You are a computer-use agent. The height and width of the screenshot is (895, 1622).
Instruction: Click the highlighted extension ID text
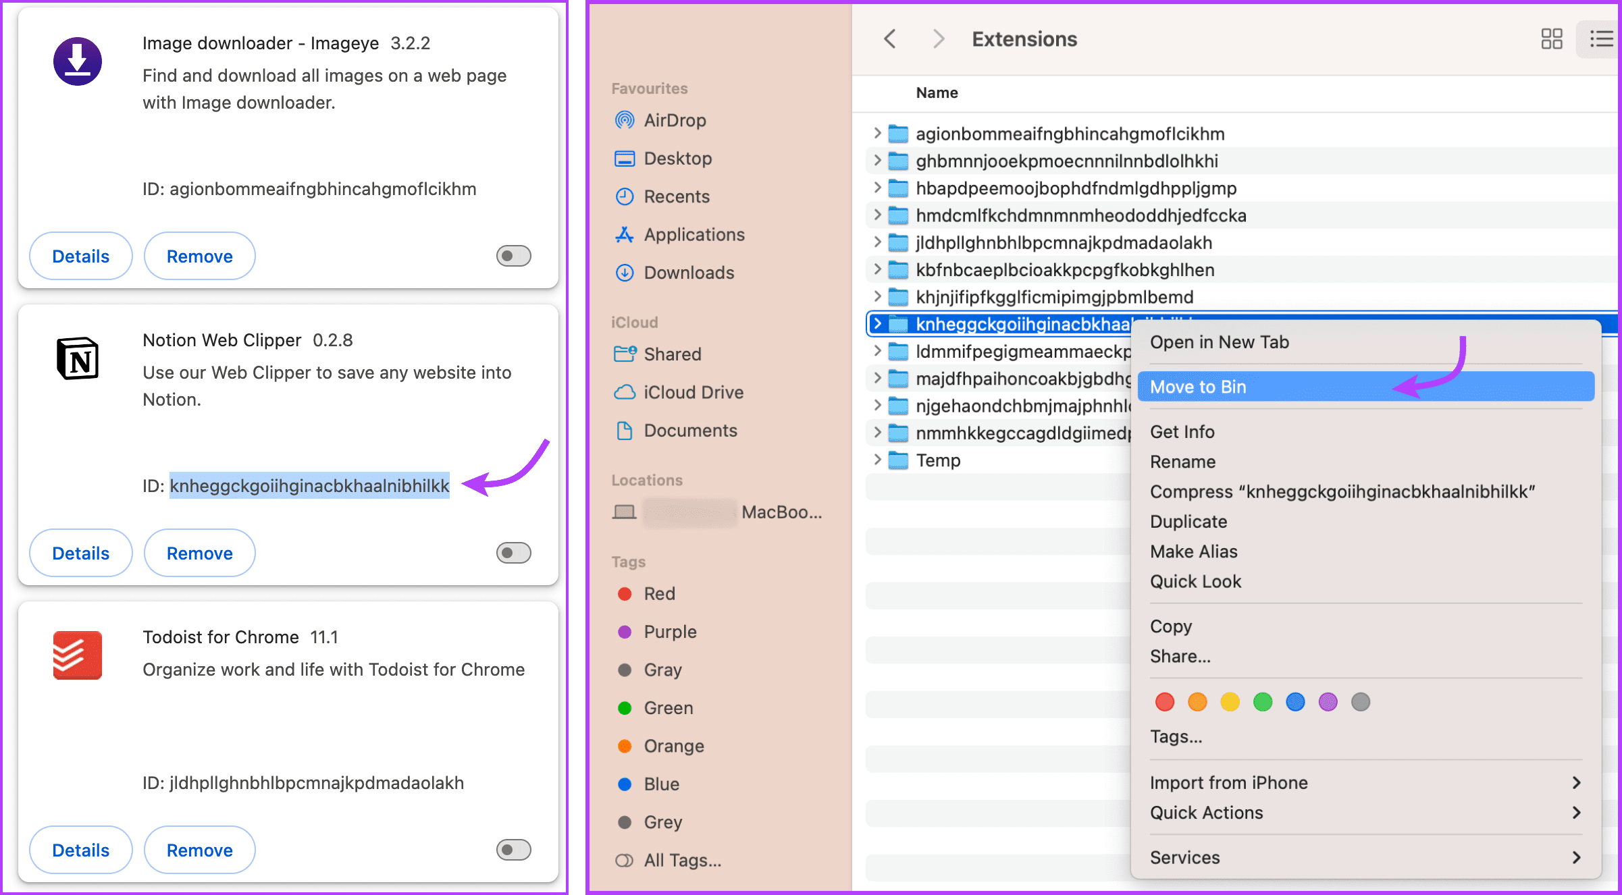coord(309,485)
